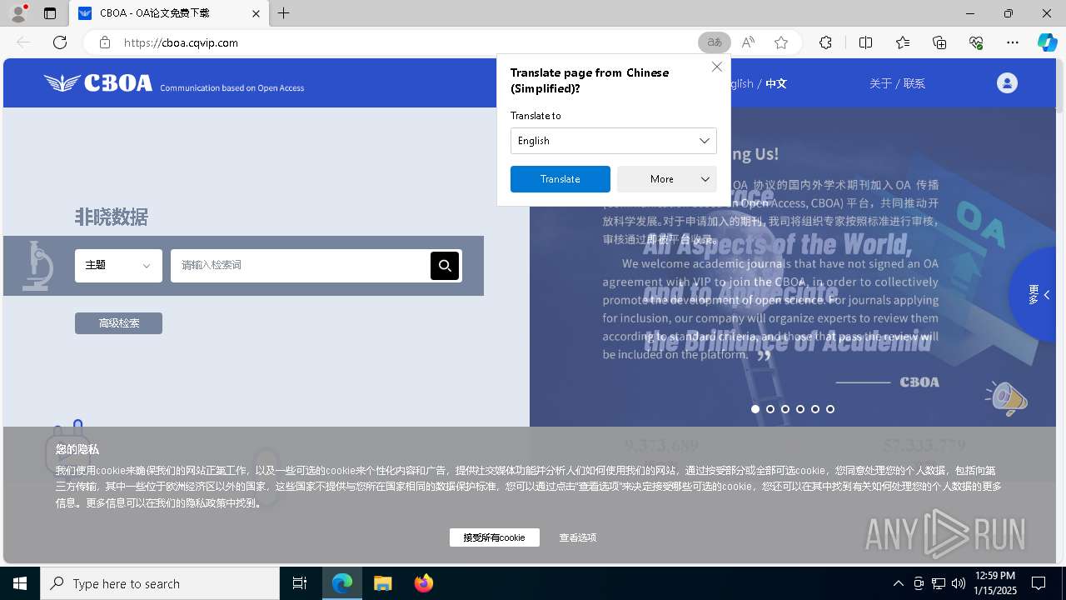Add this page to favorites
This screenshot has height=600, width=1066.
coord(781,42)
